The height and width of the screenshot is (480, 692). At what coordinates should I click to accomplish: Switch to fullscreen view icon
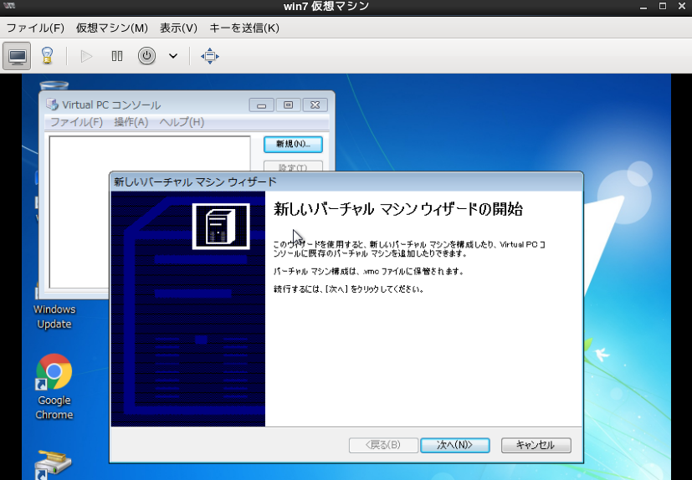click(210, 56)
